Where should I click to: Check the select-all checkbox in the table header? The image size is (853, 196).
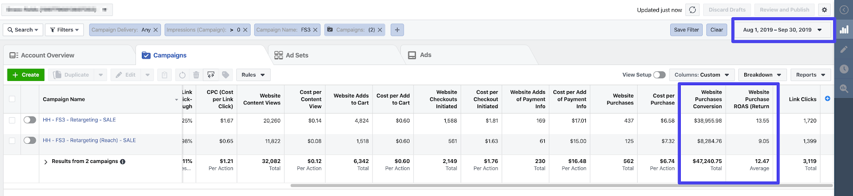[12, 99]
